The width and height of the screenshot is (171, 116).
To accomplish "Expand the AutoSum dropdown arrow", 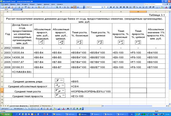I will (62, 7).
